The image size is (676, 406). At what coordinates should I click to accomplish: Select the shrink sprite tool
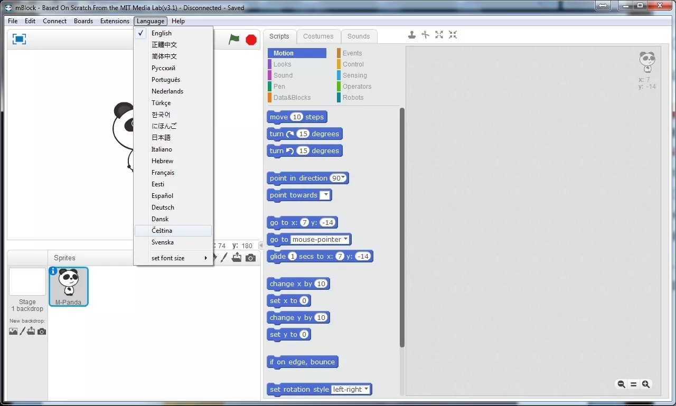click(x=453, y=35)
